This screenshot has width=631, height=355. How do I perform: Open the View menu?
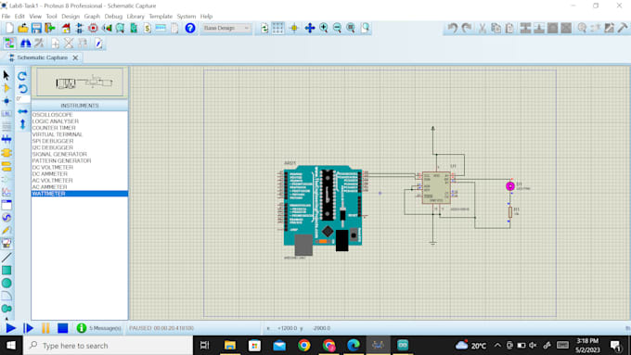point(35,17)
